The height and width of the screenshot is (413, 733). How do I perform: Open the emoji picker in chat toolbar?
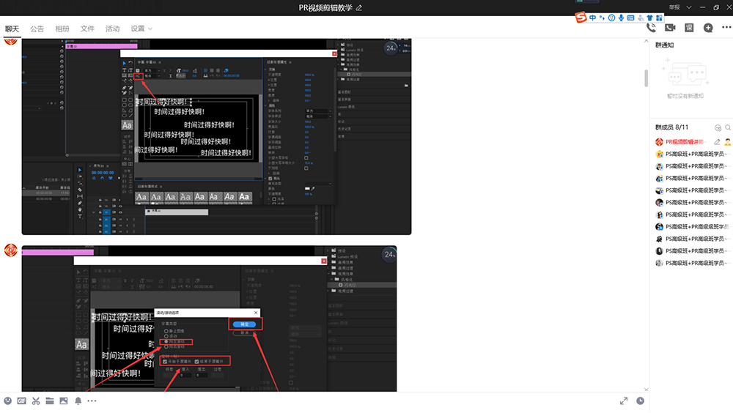click(x=8, y=401)
